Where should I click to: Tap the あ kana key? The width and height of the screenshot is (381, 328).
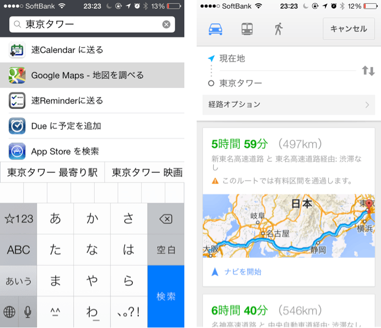[55, 218]
